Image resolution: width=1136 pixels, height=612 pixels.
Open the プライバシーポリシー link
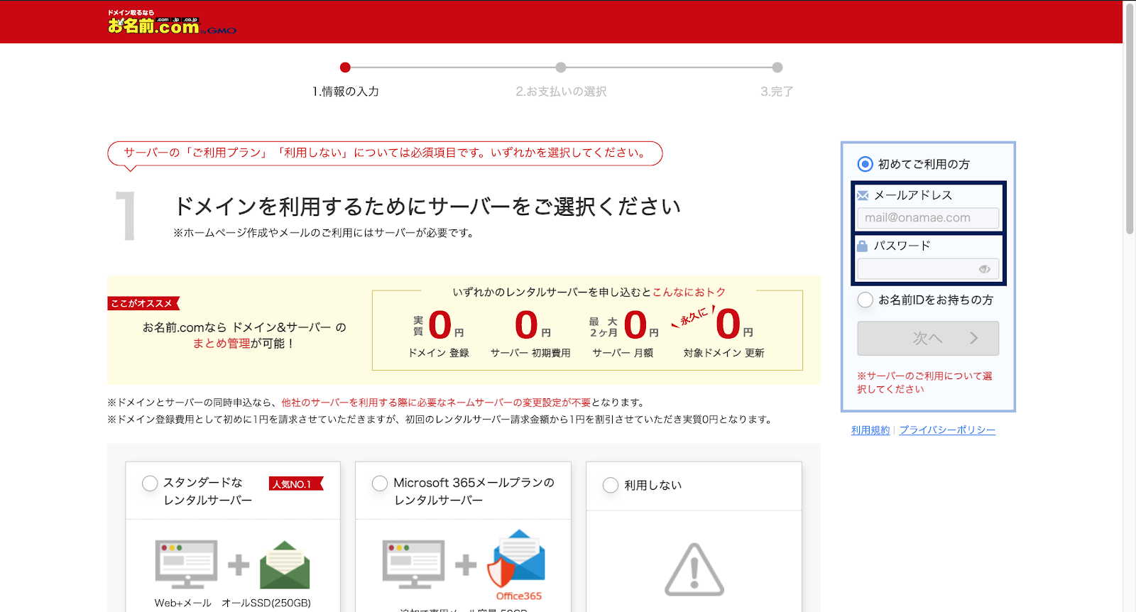[947, 430]
